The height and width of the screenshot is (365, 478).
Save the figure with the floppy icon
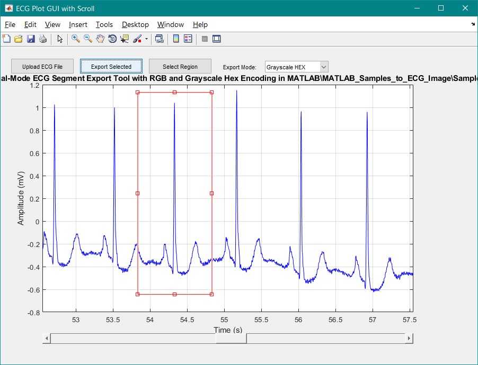click(x=31, y=39)
